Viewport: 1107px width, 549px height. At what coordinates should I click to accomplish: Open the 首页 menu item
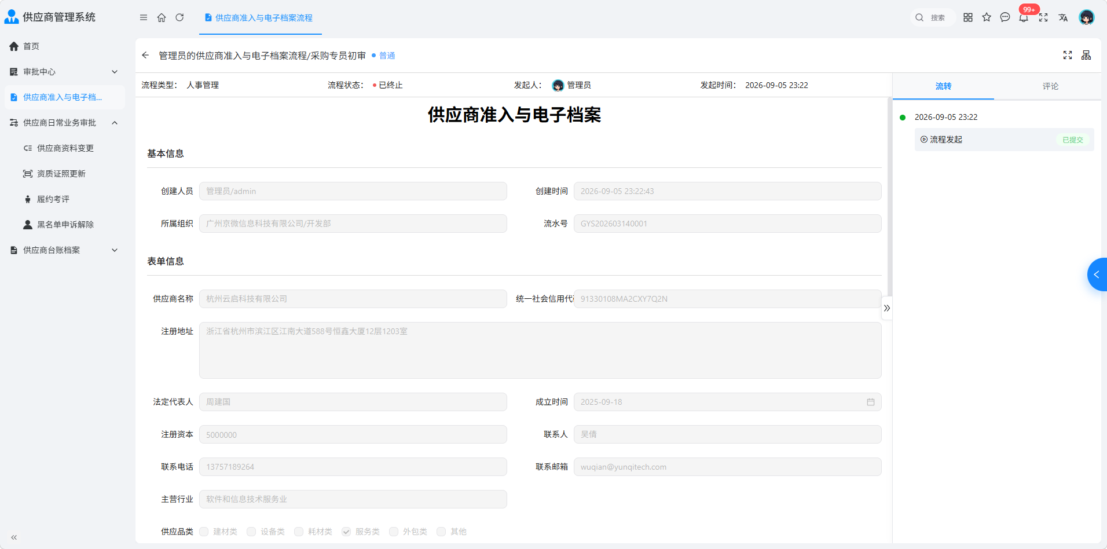pos(65,46)
